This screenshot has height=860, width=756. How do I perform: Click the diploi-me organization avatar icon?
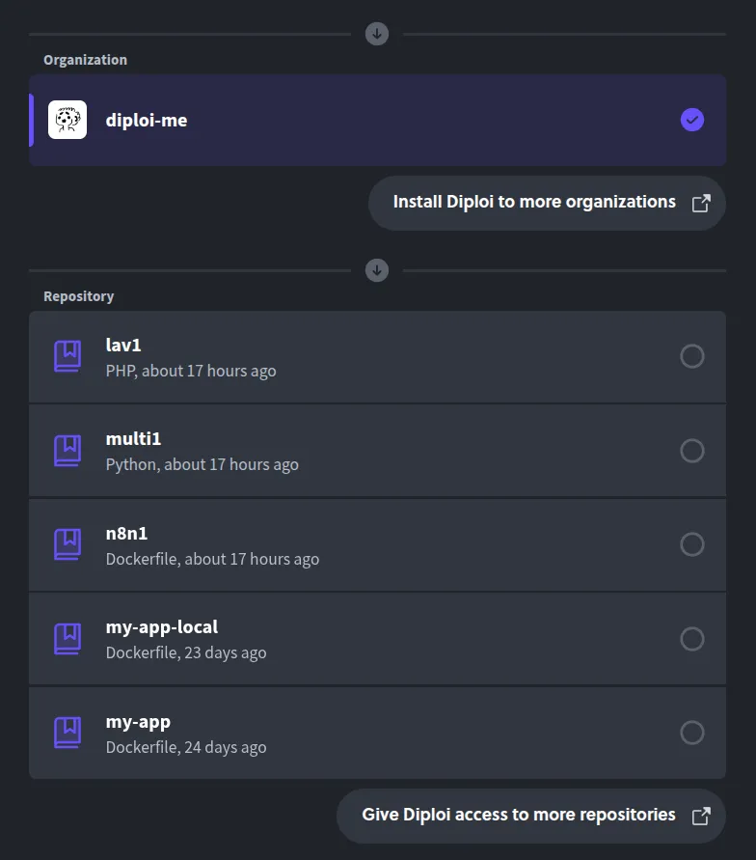(67, 120)
